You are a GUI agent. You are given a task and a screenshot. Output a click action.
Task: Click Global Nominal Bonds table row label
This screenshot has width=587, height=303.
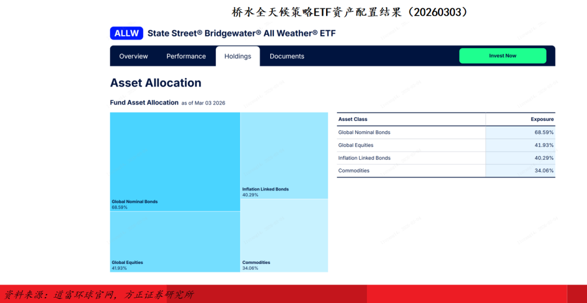364,132
